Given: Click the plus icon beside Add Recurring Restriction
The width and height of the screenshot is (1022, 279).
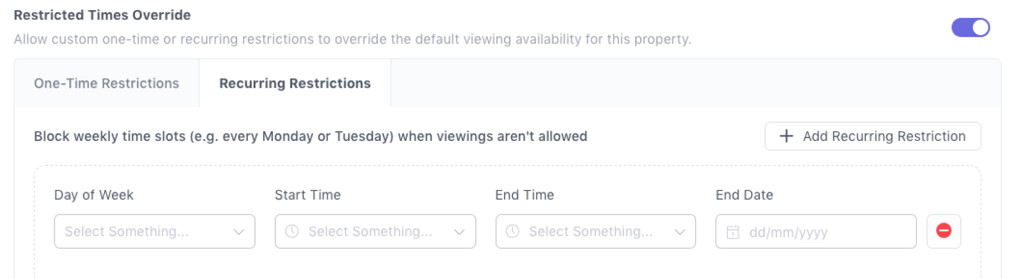Looking at the screenshot, I should (x=786, y=136).
